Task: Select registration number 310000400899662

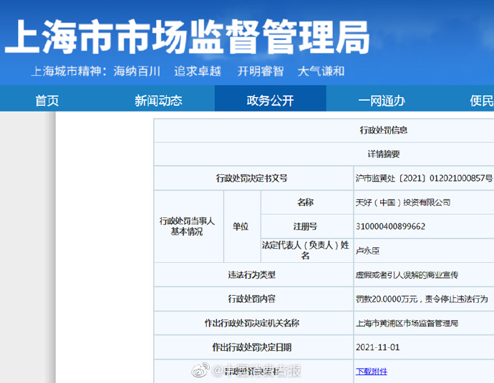Action: (390, 227)
